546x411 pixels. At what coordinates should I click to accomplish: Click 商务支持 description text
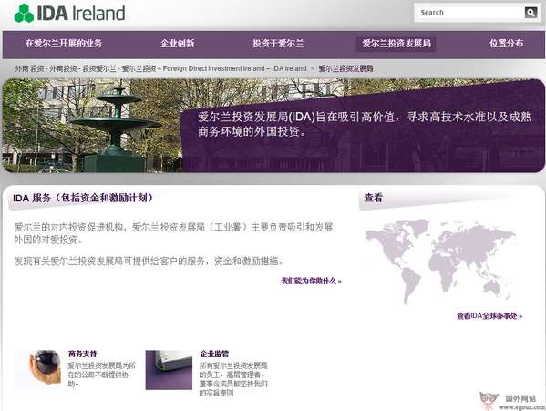(101, 375)
